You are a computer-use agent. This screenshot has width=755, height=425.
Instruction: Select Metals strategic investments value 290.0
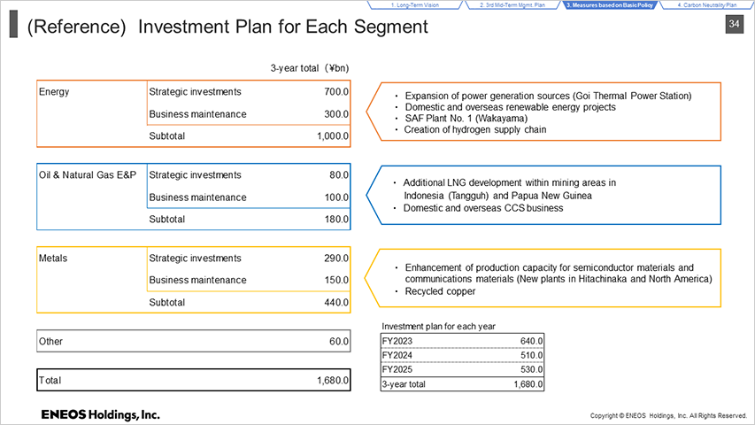coord(336,259)
